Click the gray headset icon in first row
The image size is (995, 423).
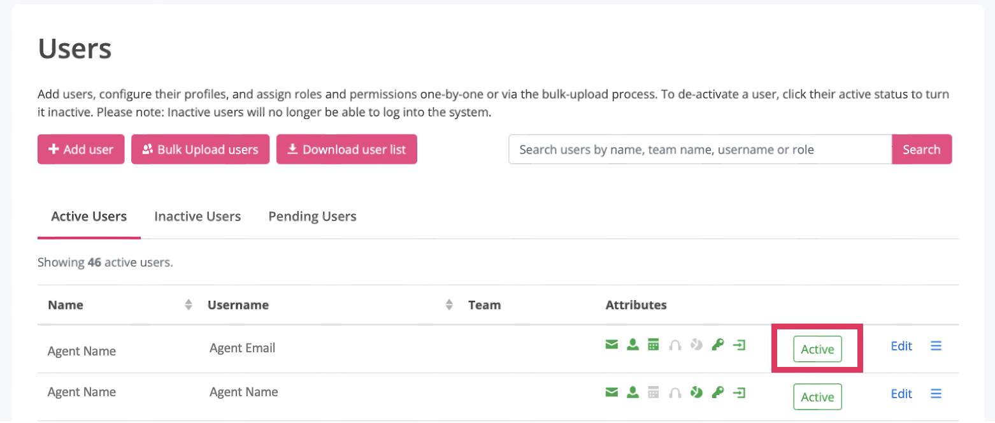pyautogui.click(x=675, y=345)
